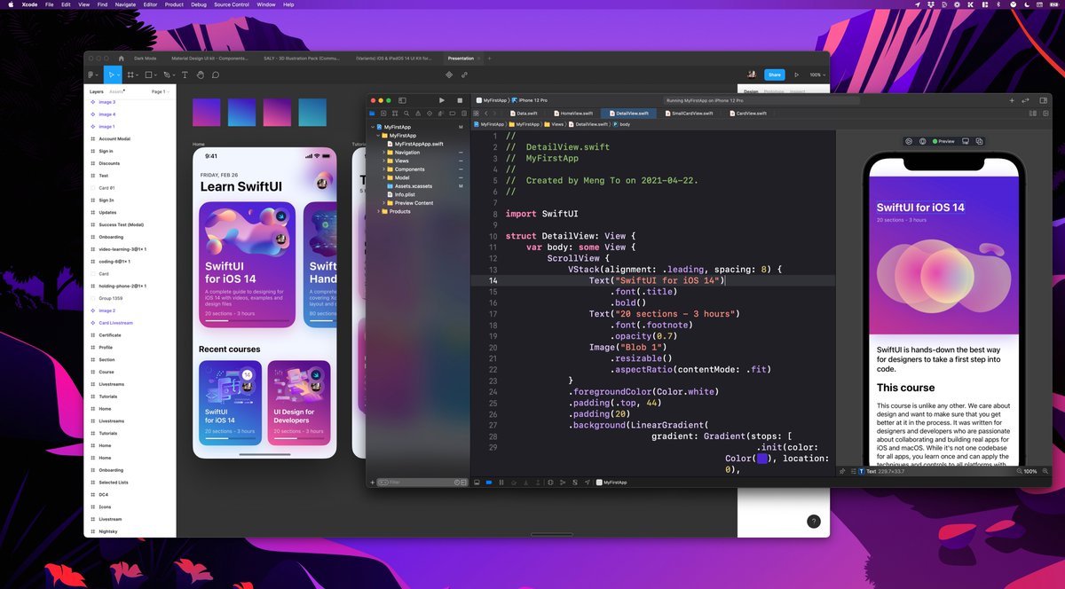The height and width of the screenshot is (589, 1065).
Task: Select the Move tool in Figma toolbar
Action: tap(112, 75)
